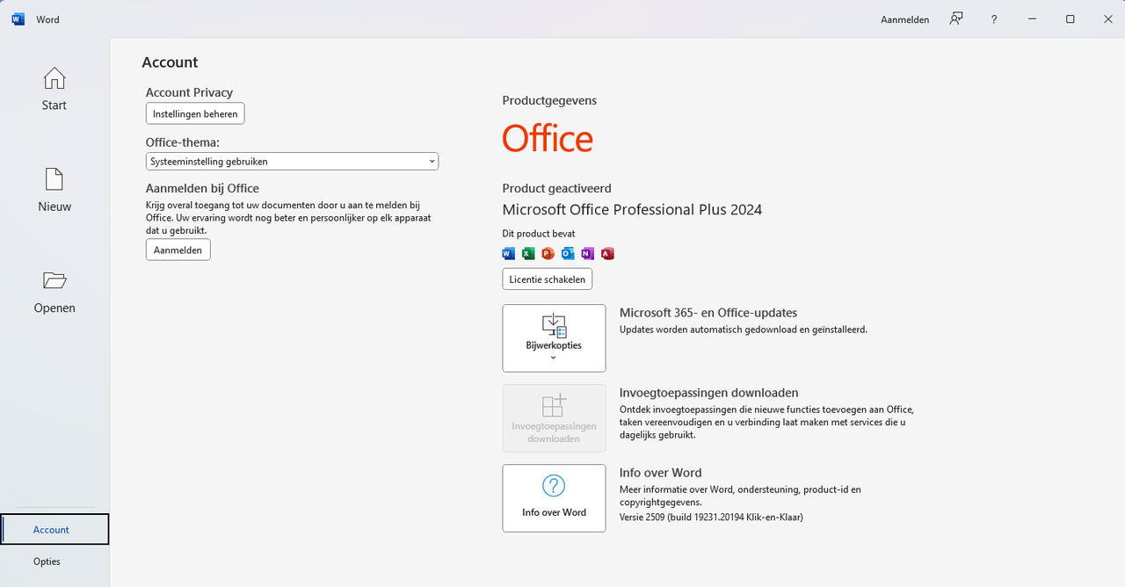Click the Dit product bevat label
Viewport: 1125px width, 587px height.
click(539, 234)
